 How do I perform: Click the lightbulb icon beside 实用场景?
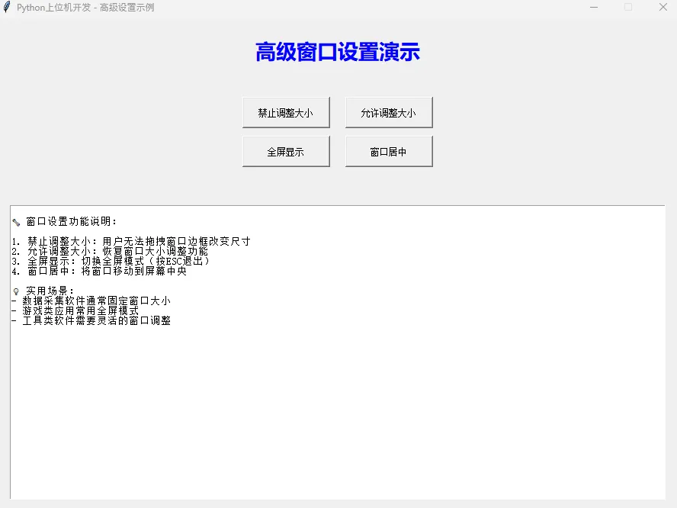16,291
